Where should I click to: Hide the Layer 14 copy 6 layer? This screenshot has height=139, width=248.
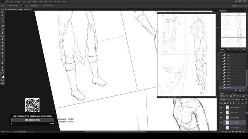[x=221, y=117]
